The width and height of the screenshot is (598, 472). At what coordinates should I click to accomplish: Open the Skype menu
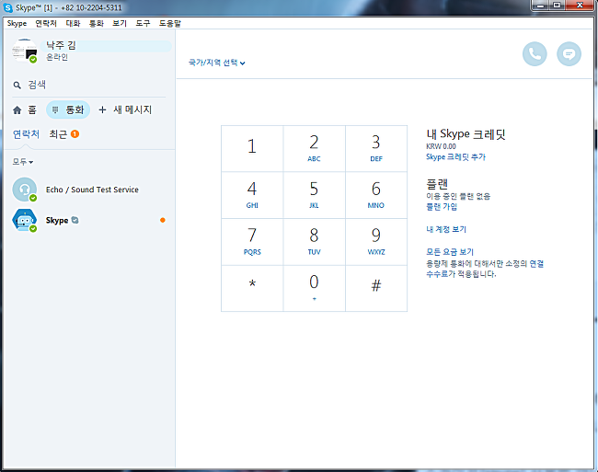(x=17, y=23)
